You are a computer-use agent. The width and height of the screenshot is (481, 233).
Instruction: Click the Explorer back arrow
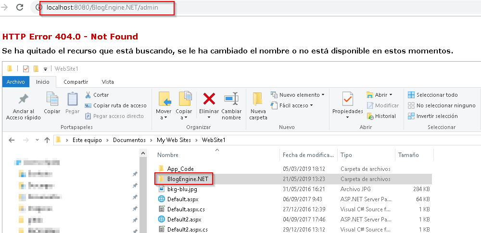(12, 140)
